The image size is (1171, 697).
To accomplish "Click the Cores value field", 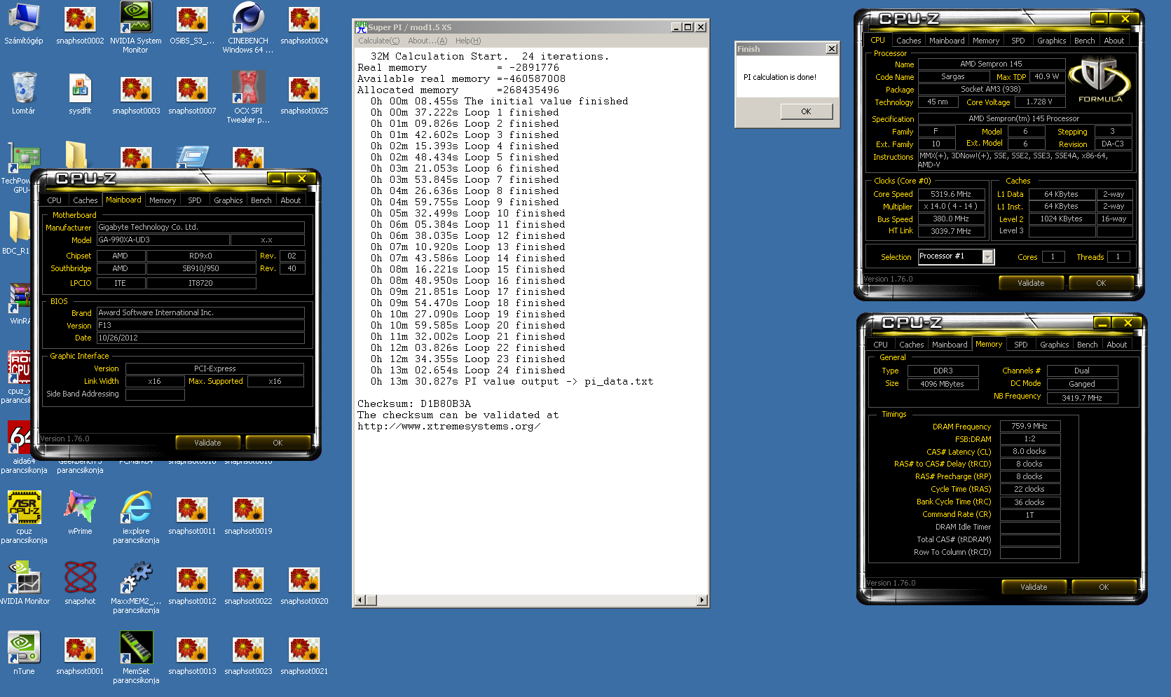I will (1053, 257).
